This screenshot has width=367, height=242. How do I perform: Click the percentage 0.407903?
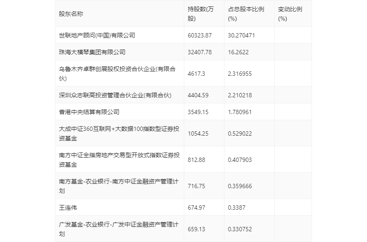240,160
